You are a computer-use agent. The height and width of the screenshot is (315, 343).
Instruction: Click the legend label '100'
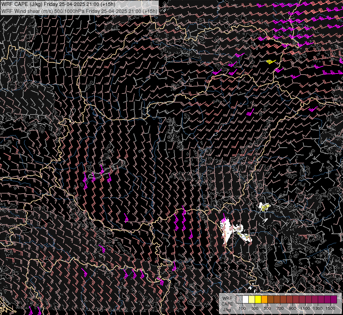(242, 308)
